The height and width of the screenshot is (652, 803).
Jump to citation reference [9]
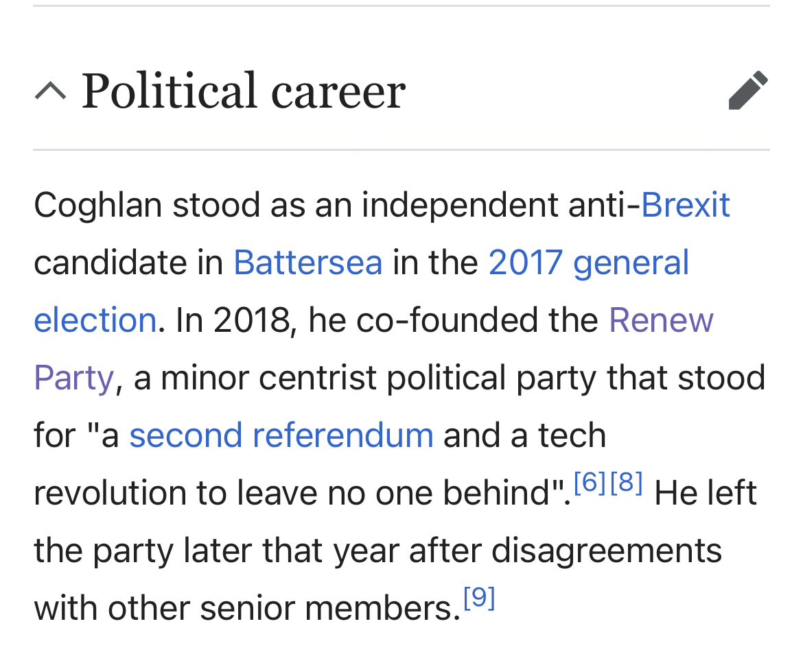(479, 598)
